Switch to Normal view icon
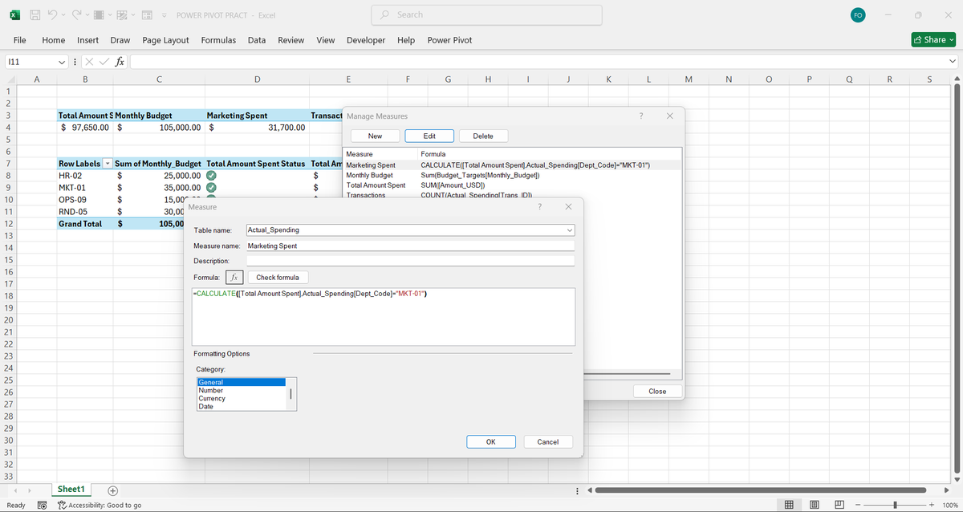This screenshot has height=512, width=963. (x=789, y=505)
